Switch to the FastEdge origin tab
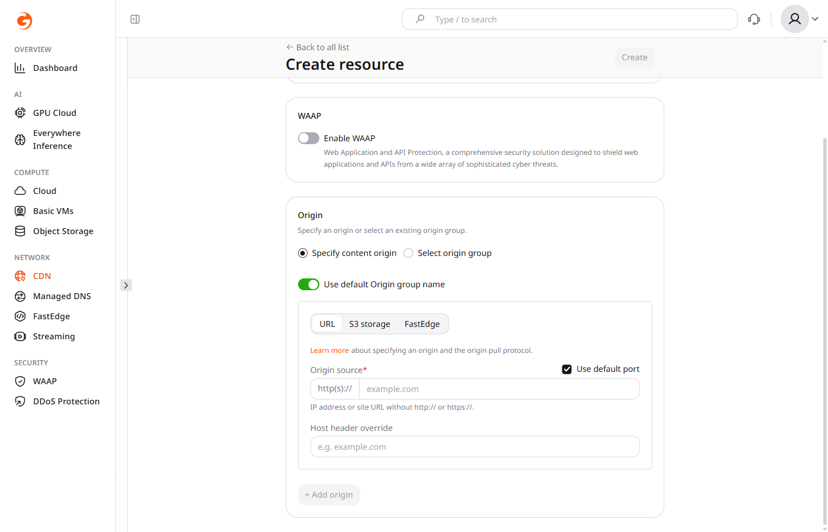Viewport: 828px width, 532px height. coord(422,324)
